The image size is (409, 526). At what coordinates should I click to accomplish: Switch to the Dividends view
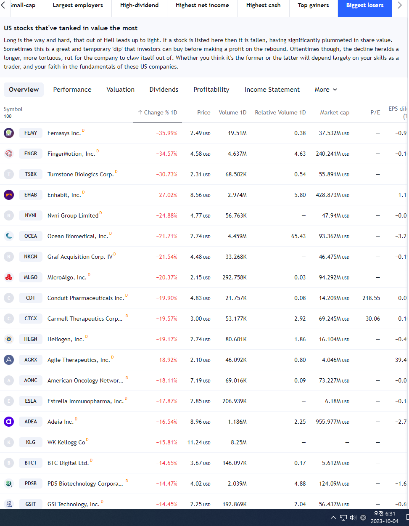pos(164,90)
